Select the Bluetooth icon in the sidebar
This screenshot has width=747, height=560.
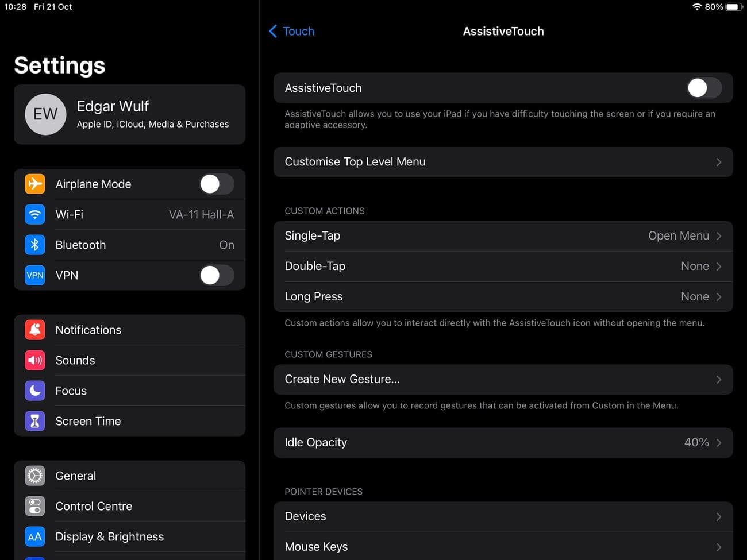(34, 245)
